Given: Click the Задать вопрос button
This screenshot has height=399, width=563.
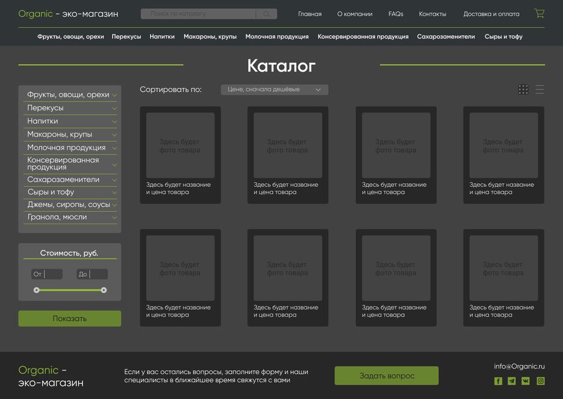Looking at the screenshot, I should [387, 376].
